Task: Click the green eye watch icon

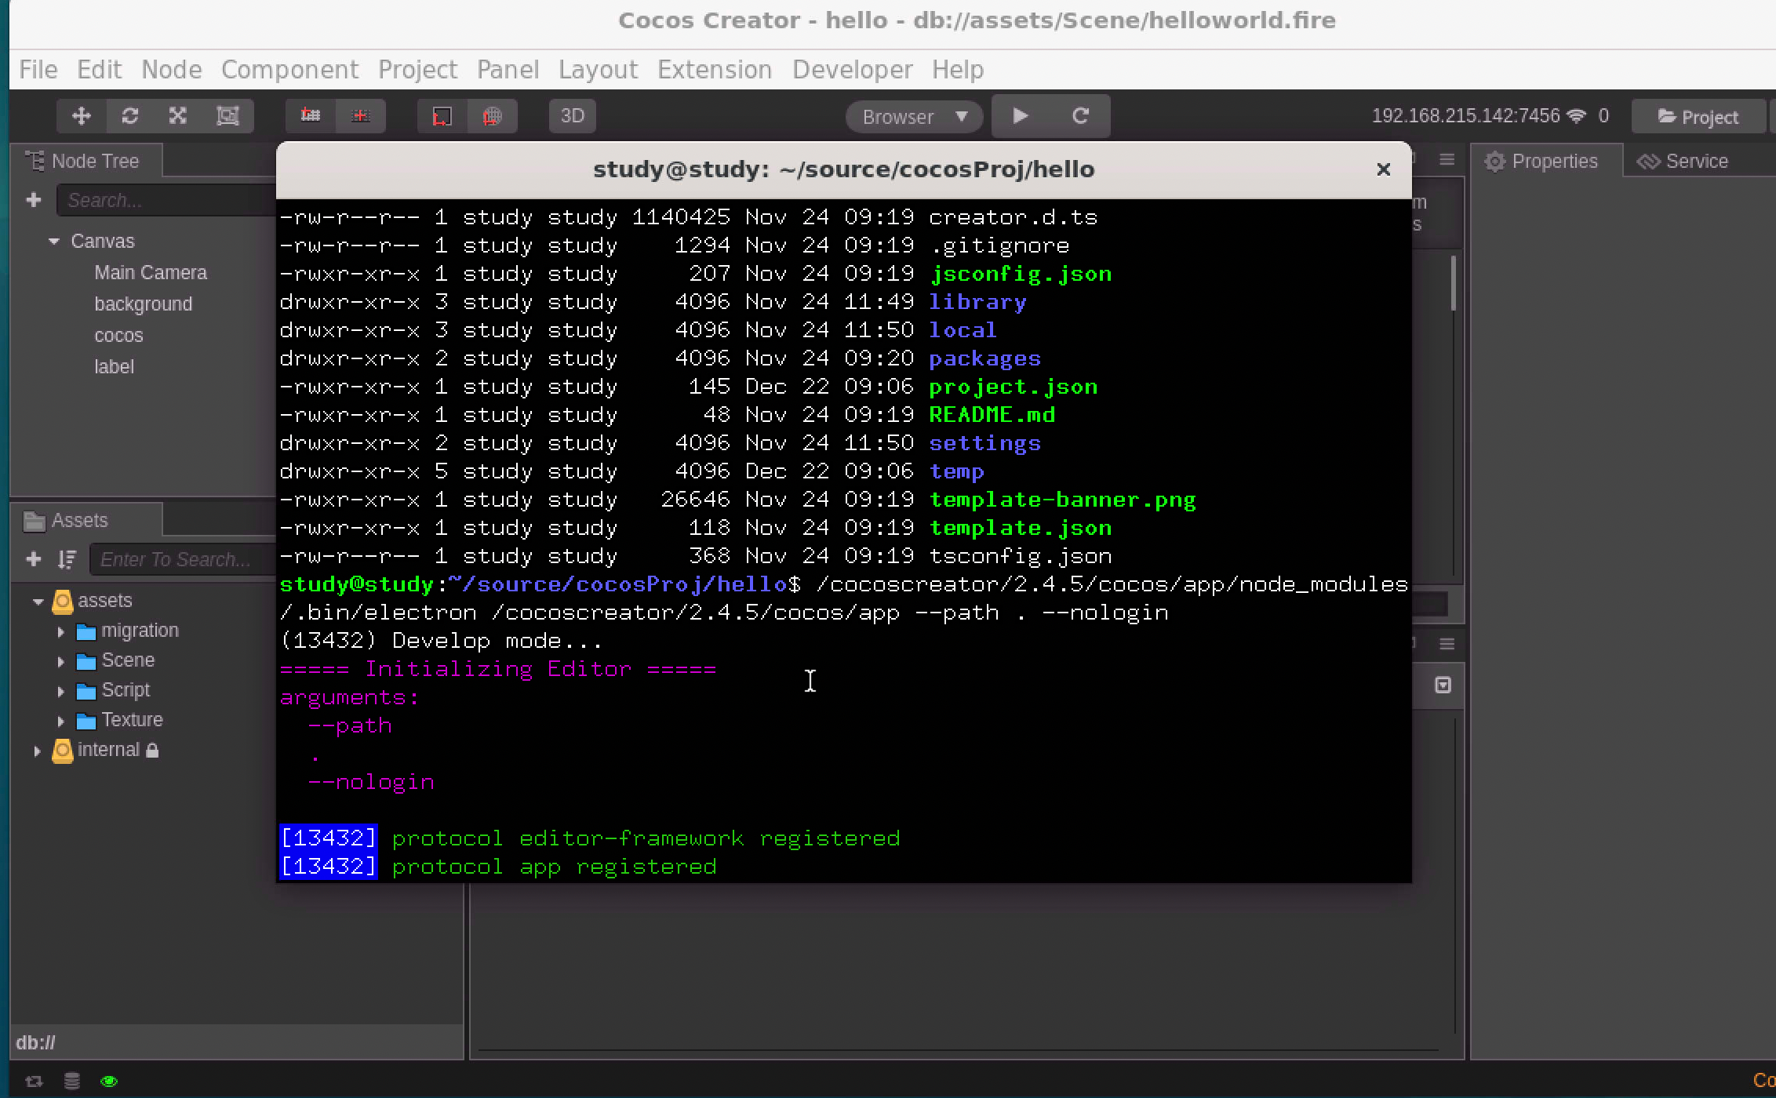Action: tap(109, 1081)
